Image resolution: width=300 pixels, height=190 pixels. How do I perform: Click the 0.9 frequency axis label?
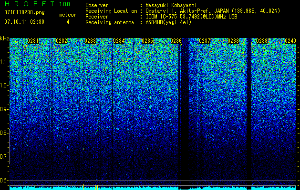pos(4,109)
